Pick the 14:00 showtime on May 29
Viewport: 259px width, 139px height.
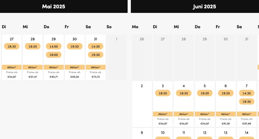tap(53, 47)
